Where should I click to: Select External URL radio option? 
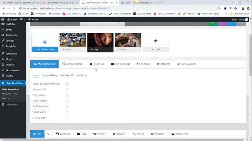point(67,90)
